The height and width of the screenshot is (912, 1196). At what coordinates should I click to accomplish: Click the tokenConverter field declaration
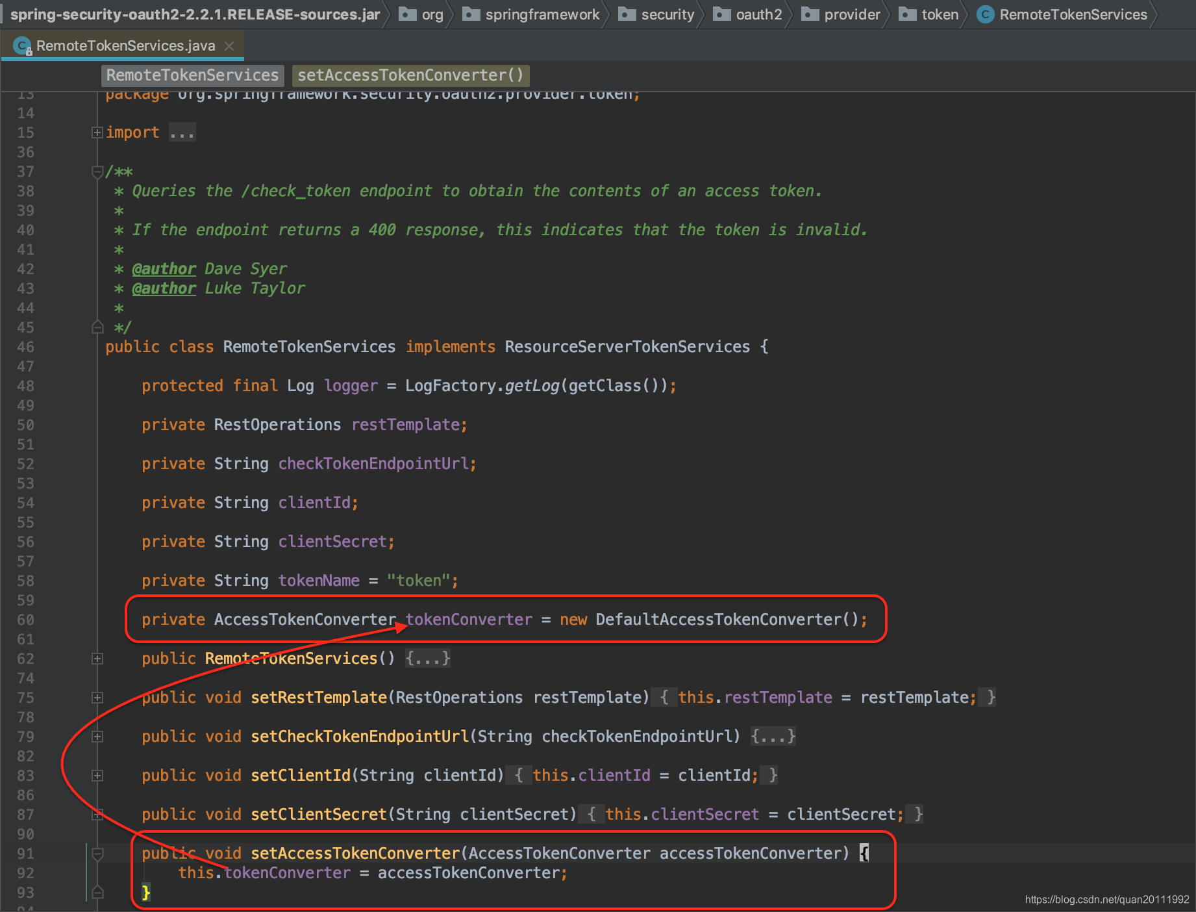coord(469,620)
